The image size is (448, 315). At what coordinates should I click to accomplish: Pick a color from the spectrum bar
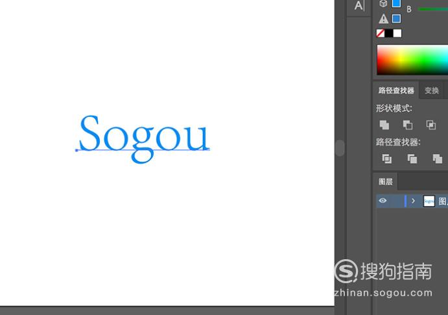click(x=412, y=60)
